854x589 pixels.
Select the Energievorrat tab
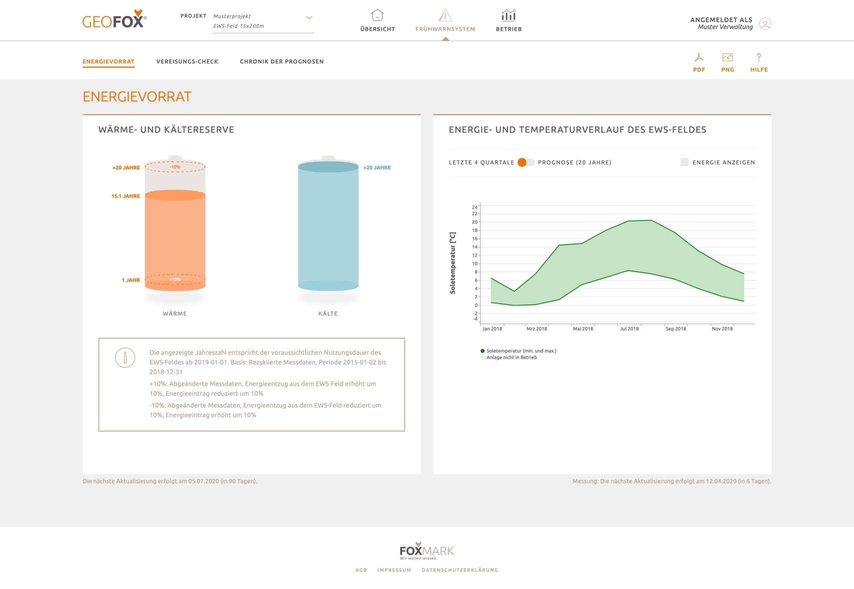click(x=109, y=62)
